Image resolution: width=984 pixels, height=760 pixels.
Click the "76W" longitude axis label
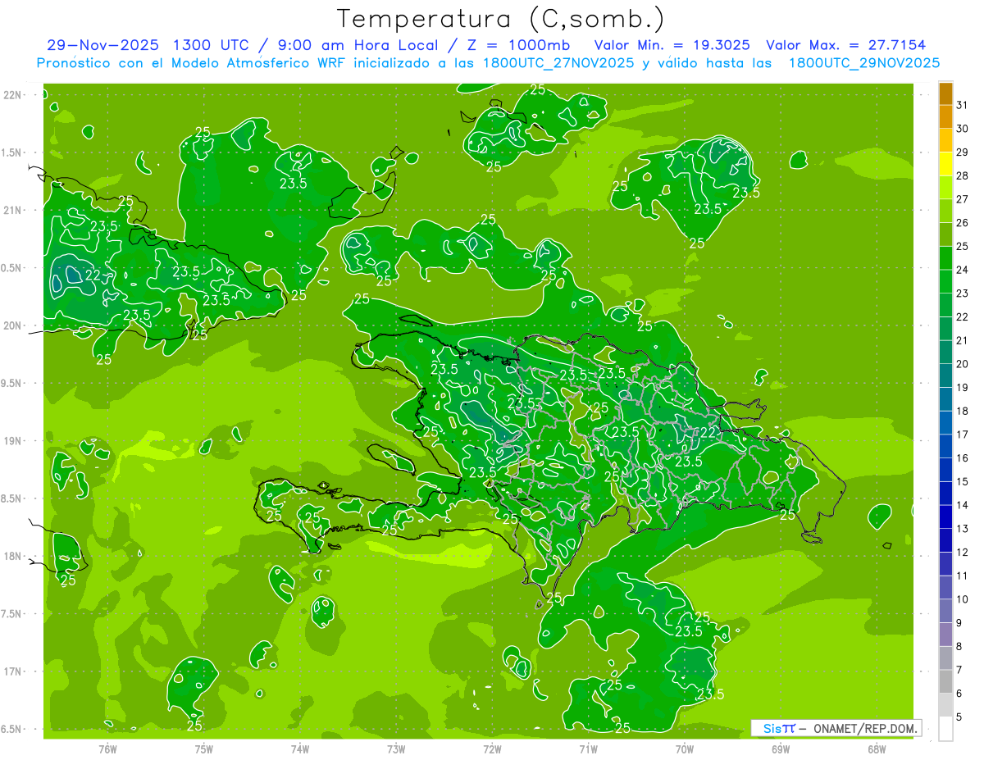(x=107, y=749)
